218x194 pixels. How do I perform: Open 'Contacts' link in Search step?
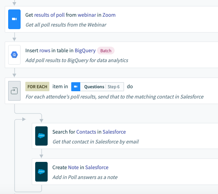86,132
